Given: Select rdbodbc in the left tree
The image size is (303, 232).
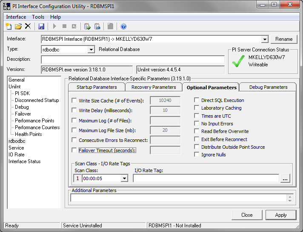Looking at the screenshot, I should pyautogui.click(x=17, y=141).
